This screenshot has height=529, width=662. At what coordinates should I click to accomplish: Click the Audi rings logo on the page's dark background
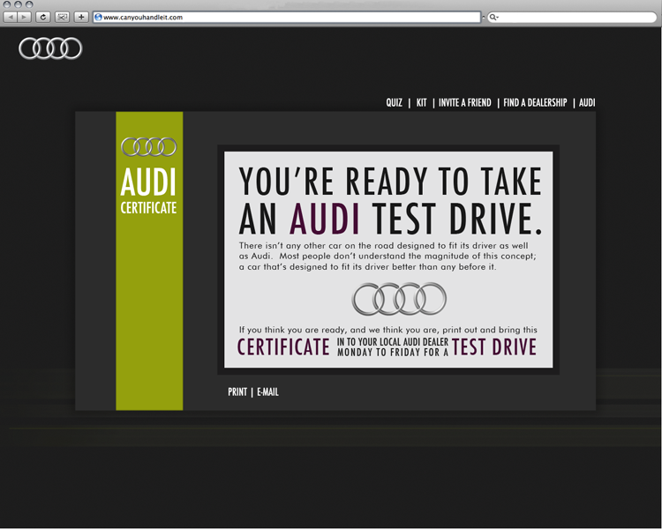(x=50, y=48)
